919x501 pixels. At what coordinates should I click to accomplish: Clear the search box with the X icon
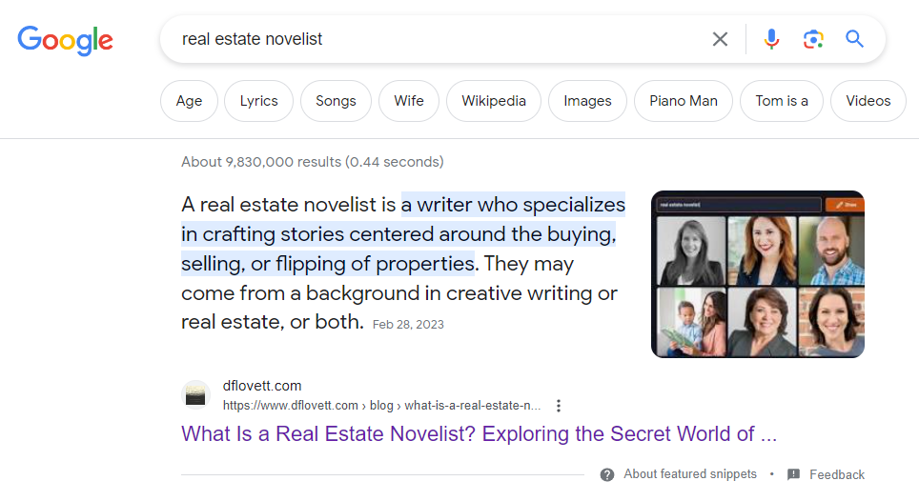click(x=720, y=39)
